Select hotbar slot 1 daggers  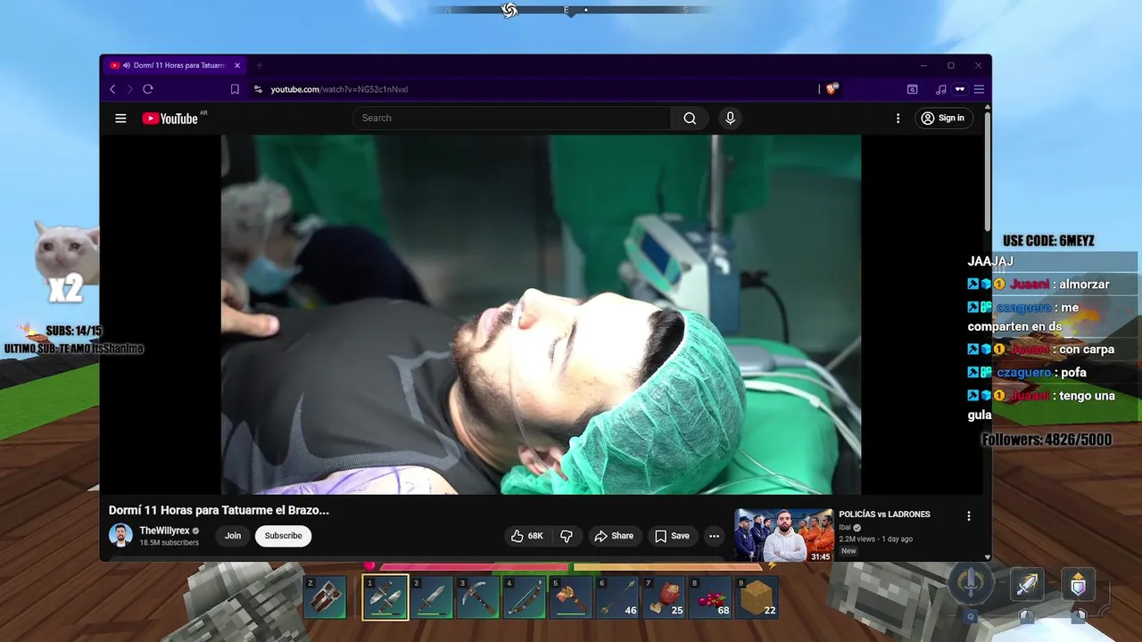pos(385,597)
